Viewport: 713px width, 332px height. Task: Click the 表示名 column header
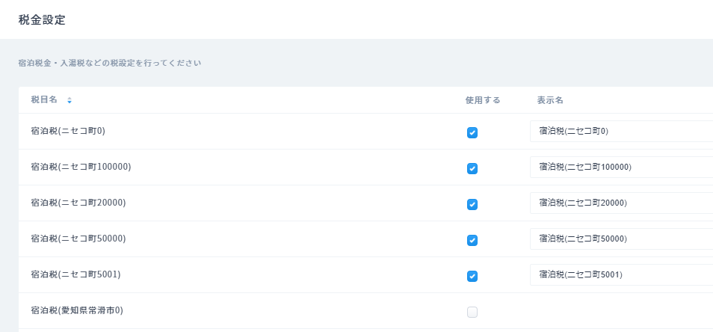(549, 100)
